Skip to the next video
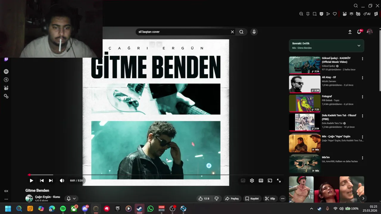The image size is (381, 214). [x=51, y=180]
